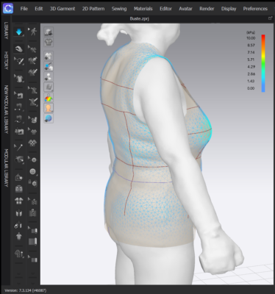Select the T-shirt with cursor arrow tool
The width and height of the screenshot is (275, 294).
pos(19,79)
